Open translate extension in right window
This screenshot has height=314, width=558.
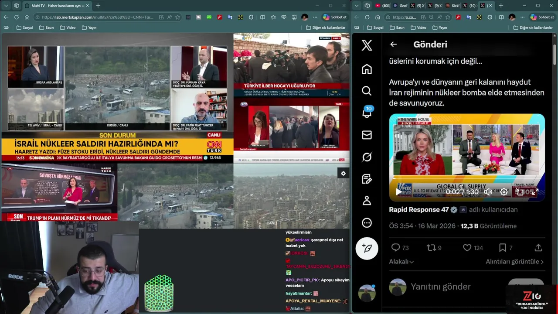pyautogui.click(x=469, y=17)
